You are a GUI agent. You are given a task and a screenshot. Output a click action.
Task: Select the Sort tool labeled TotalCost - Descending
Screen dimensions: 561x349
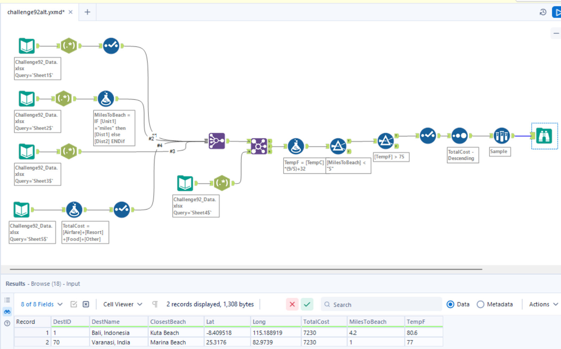[x=459, y=136]
